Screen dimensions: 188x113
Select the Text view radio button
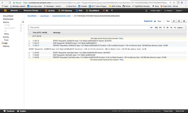[164, 21]
